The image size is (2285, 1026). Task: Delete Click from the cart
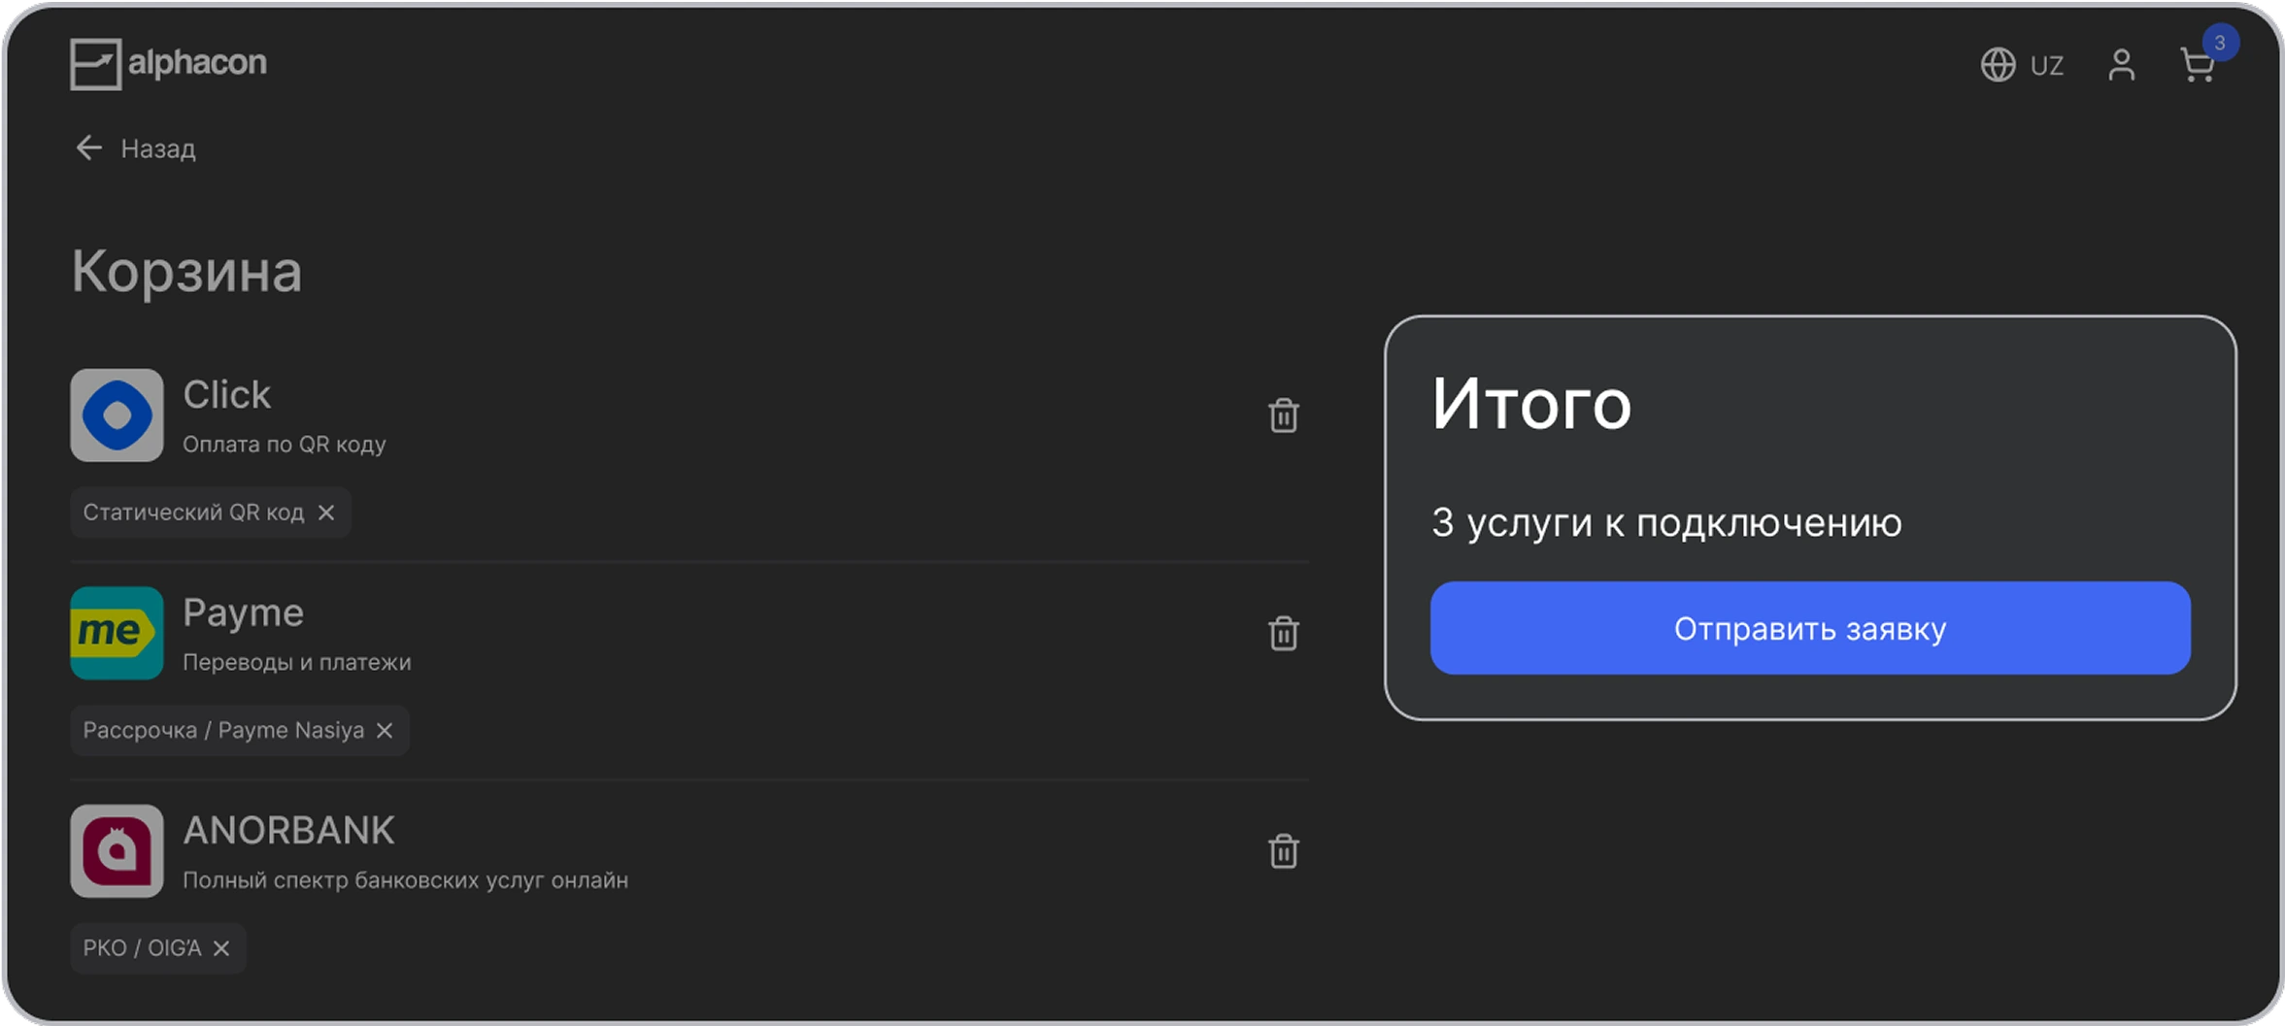pos(1284,415)
